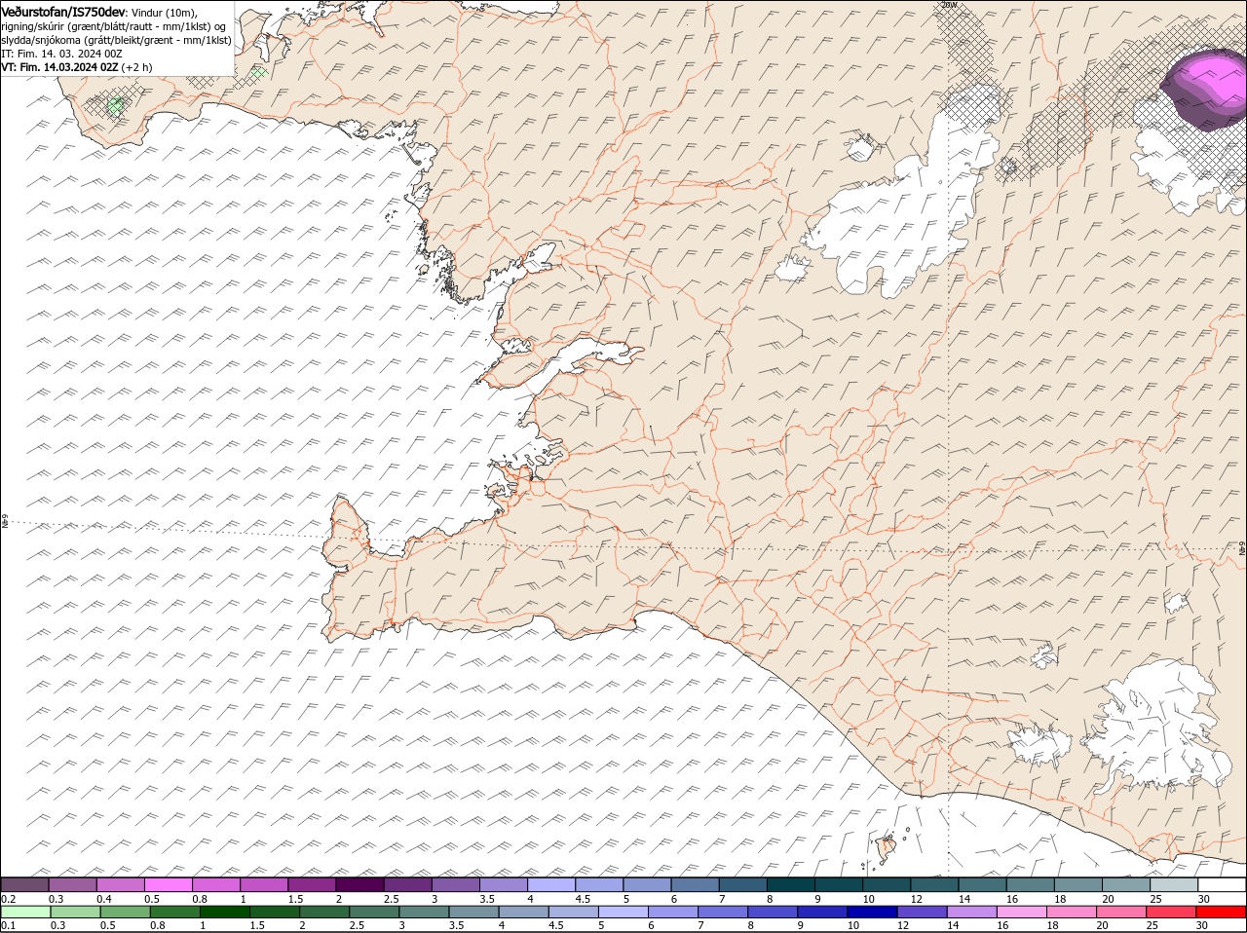Pick the rain legend swatch at 8
The height and width of the screenshot is (933, 1247).
772,912
